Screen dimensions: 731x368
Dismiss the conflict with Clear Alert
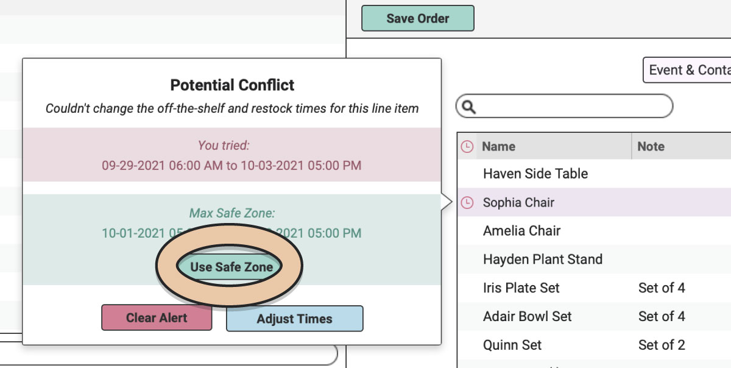click(x=157, y=318)
